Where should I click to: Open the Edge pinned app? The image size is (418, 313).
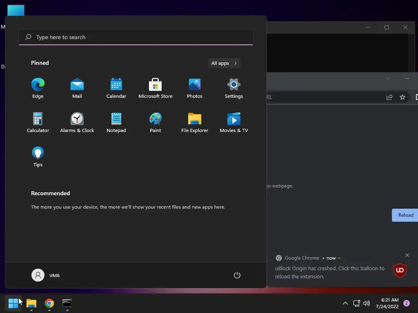[x=38, y=88]
